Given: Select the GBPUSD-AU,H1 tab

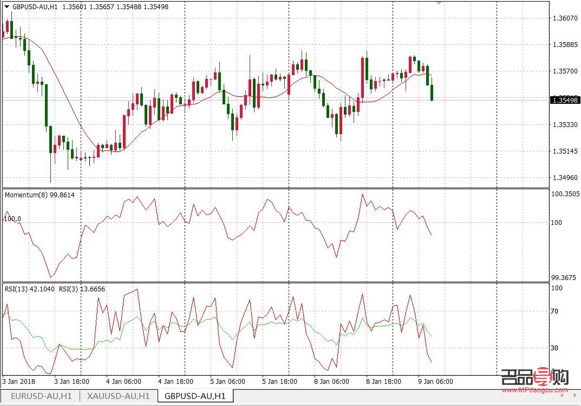Looking at the screenshot, I should [195, 396].
